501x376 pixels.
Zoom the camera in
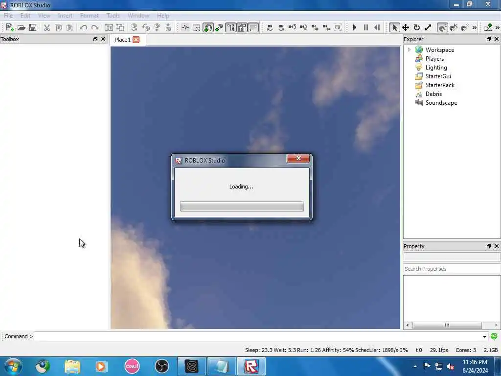[315, 27]
